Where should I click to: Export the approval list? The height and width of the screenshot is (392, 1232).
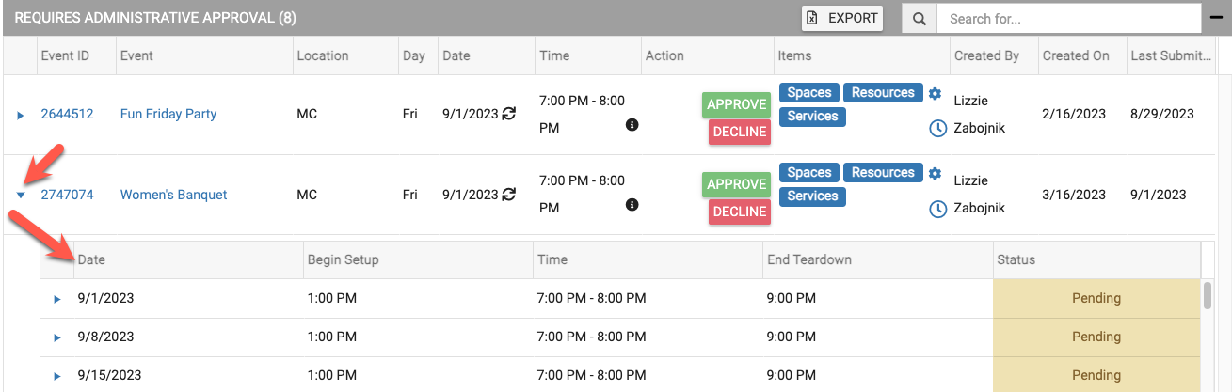(x=842, y=18)
